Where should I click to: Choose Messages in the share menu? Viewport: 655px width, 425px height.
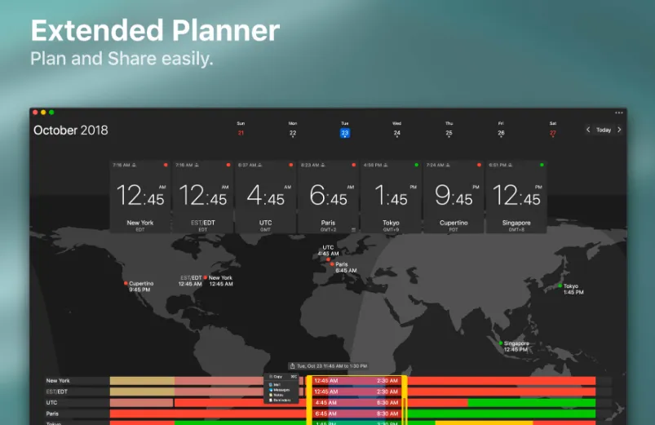coord(281,390)
